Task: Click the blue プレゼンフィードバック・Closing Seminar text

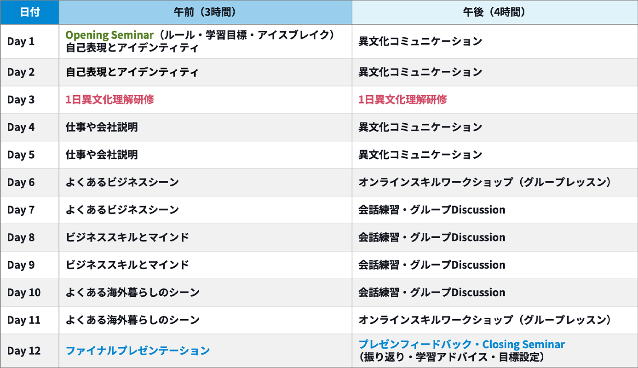Action: pos(461,345)
